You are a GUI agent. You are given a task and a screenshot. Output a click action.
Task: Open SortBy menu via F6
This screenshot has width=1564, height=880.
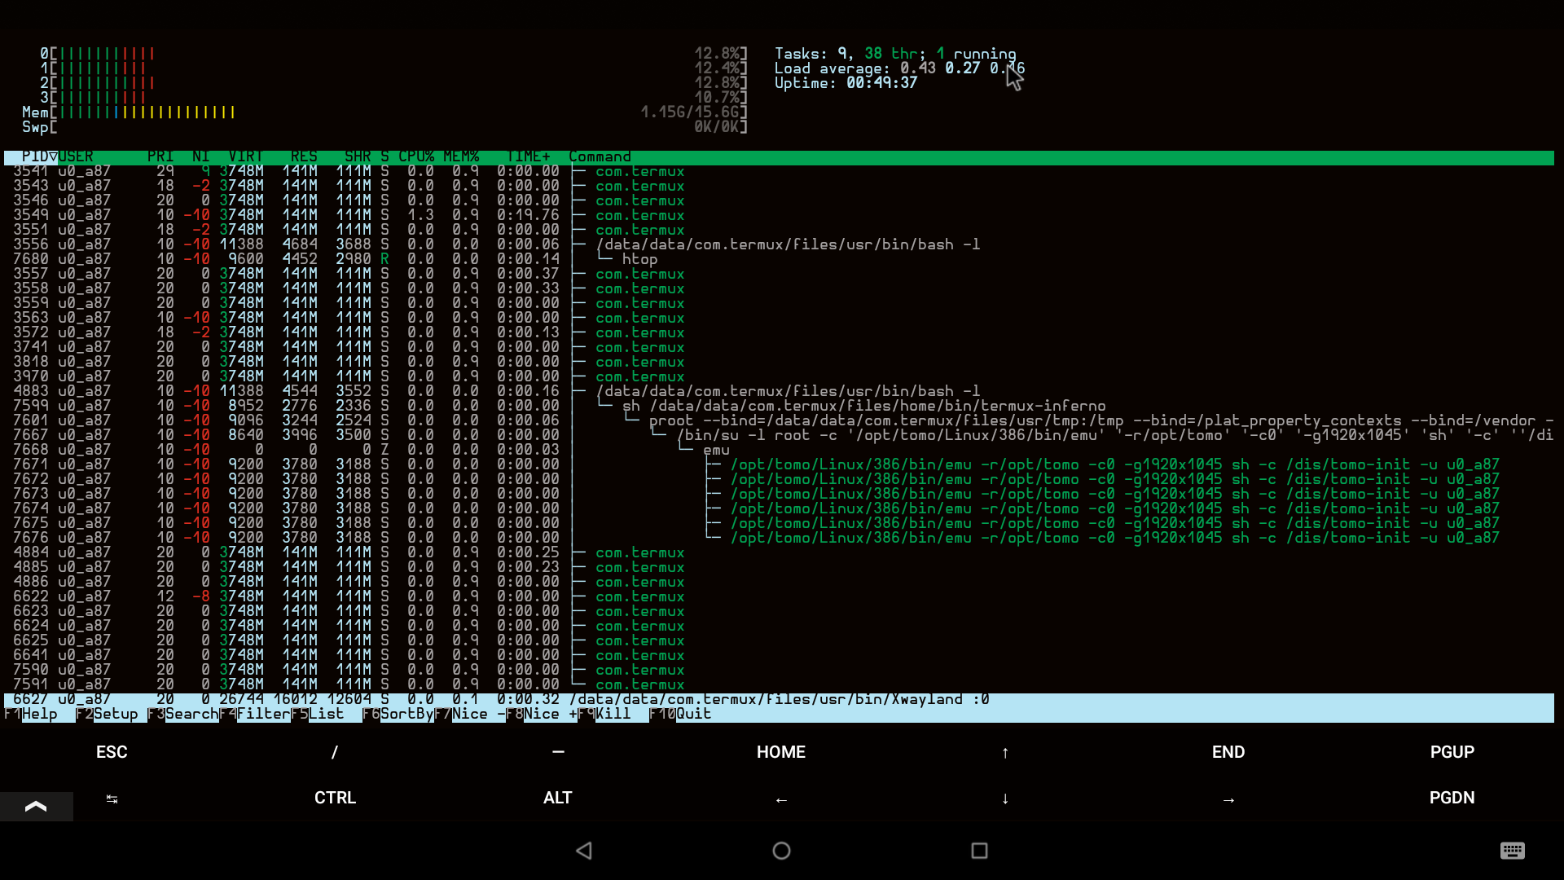398,714
